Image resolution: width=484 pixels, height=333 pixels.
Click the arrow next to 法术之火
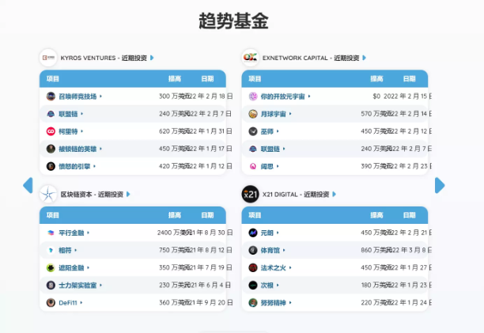[x=290, y=268]
